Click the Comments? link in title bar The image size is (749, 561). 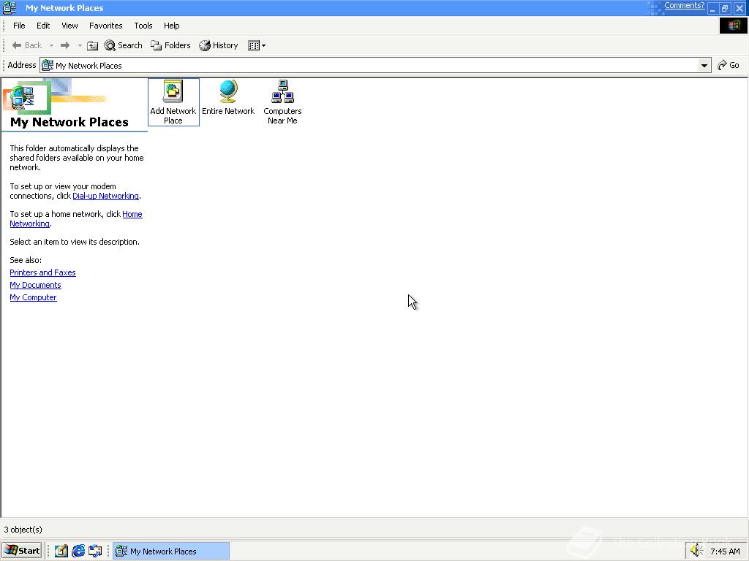684,5
